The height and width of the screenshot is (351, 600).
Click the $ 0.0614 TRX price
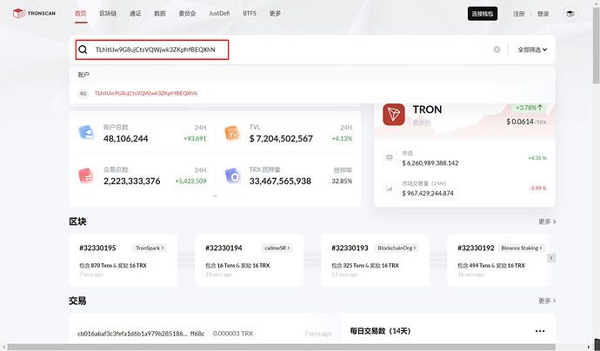[520, 122]
